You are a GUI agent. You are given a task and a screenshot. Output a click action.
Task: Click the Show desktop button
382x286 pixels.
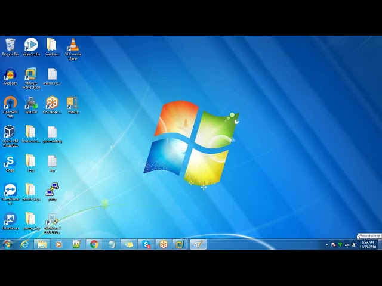click(380, 244)
